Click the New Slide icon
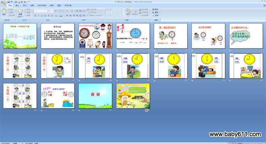 point(20,11)
